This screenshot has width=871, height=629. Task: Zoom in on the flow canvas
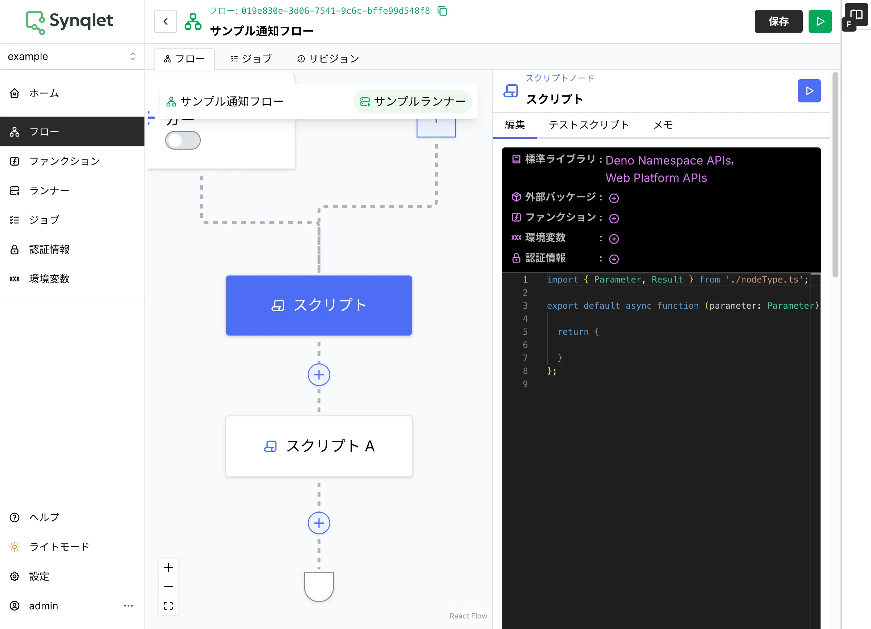tap(168, 568)
